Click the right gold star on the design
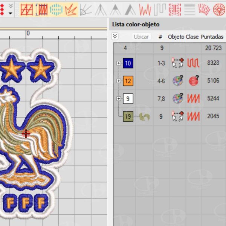Viewport: 226px width, 226px height. click(x=41, y=69)
